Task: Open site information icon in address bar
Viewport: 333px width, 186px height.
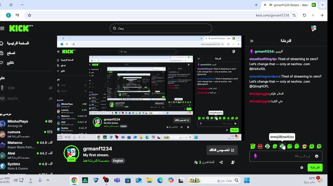Action: tap(294, 15)
